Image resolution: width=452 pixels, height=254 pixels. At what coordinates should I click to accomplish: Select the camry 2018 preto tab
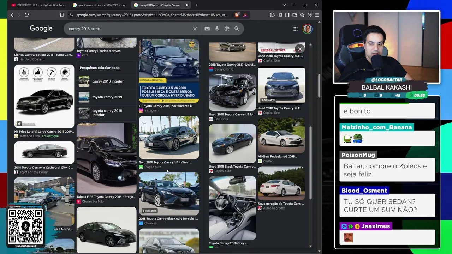click(x=161, y=5)
